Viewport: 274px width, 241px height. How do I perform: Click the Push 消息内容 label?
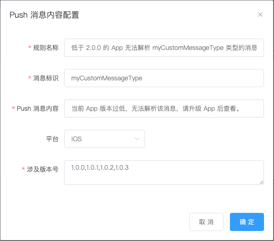point(38,108)
